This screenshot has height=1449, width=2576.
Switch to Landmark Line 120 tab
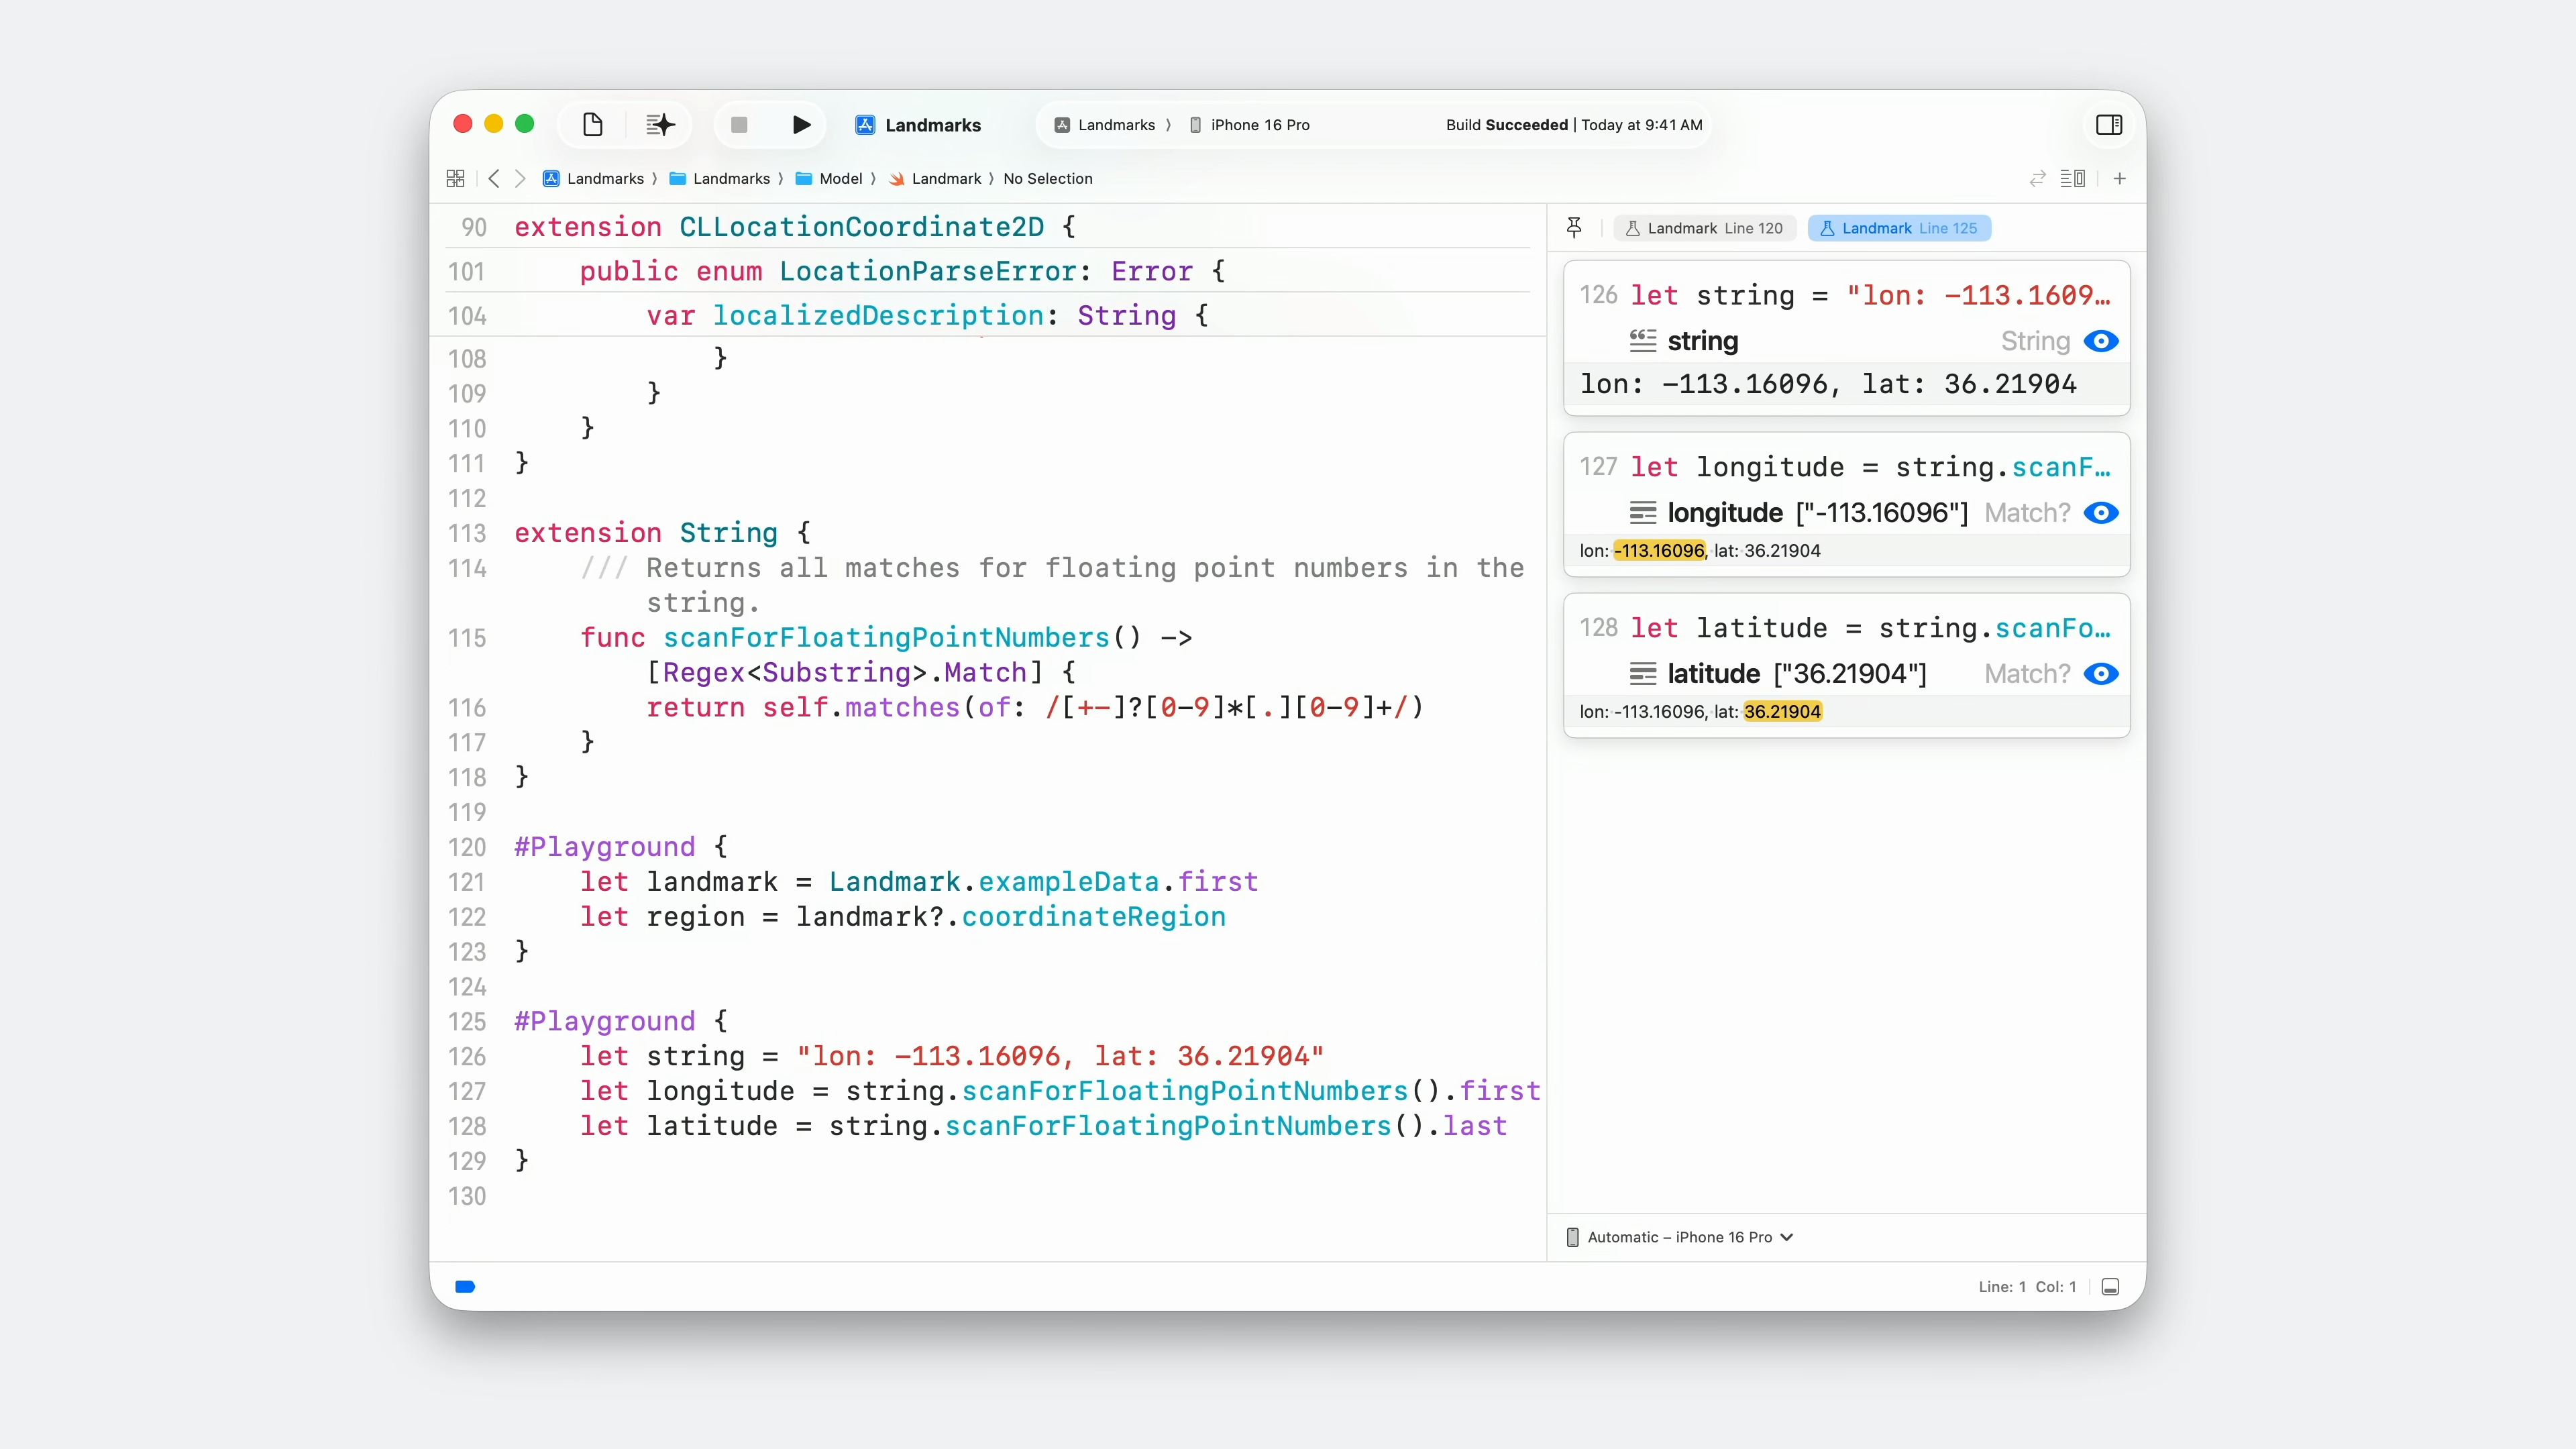coord(1704,228)
